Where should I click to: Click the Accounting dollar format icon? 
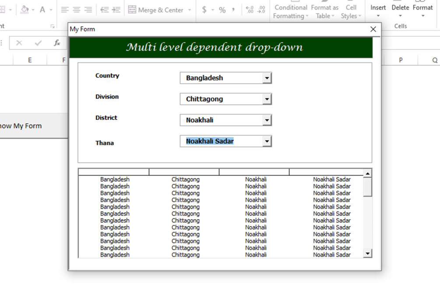click(x=204, y=10)
